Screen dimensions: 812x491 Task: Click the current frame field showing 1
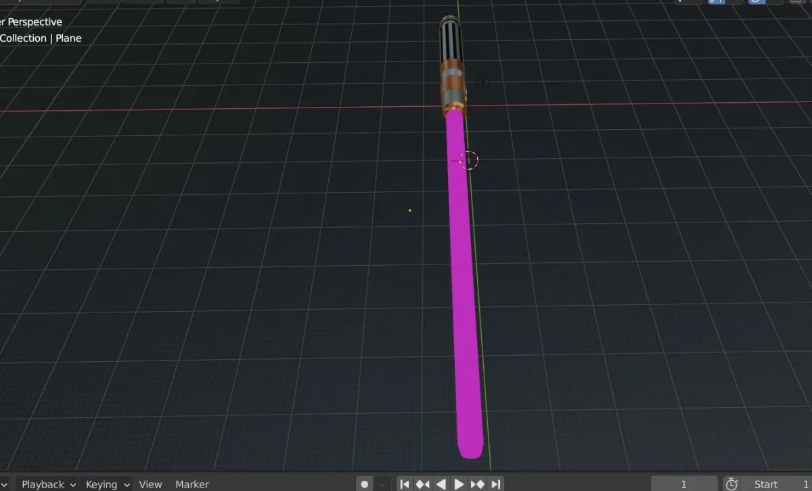[684, 484]
